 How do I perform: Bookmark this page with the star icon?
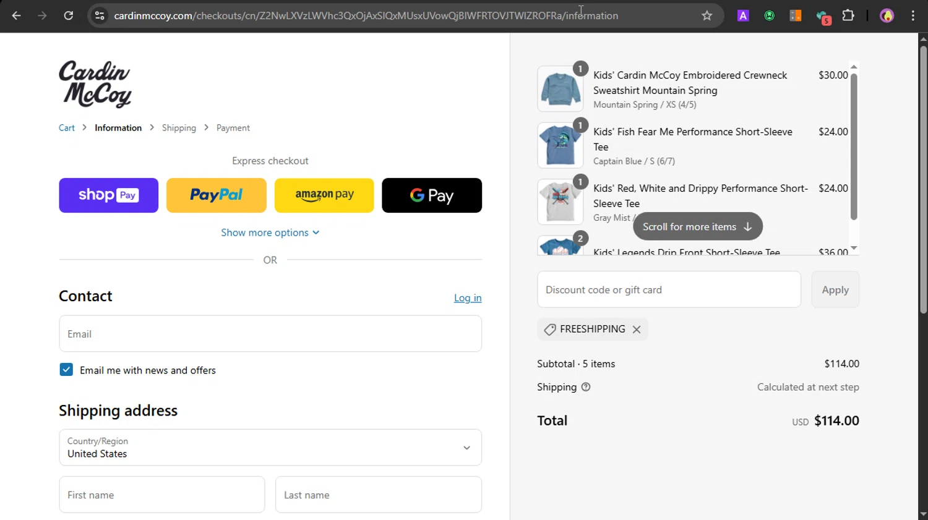click(707, 15)
